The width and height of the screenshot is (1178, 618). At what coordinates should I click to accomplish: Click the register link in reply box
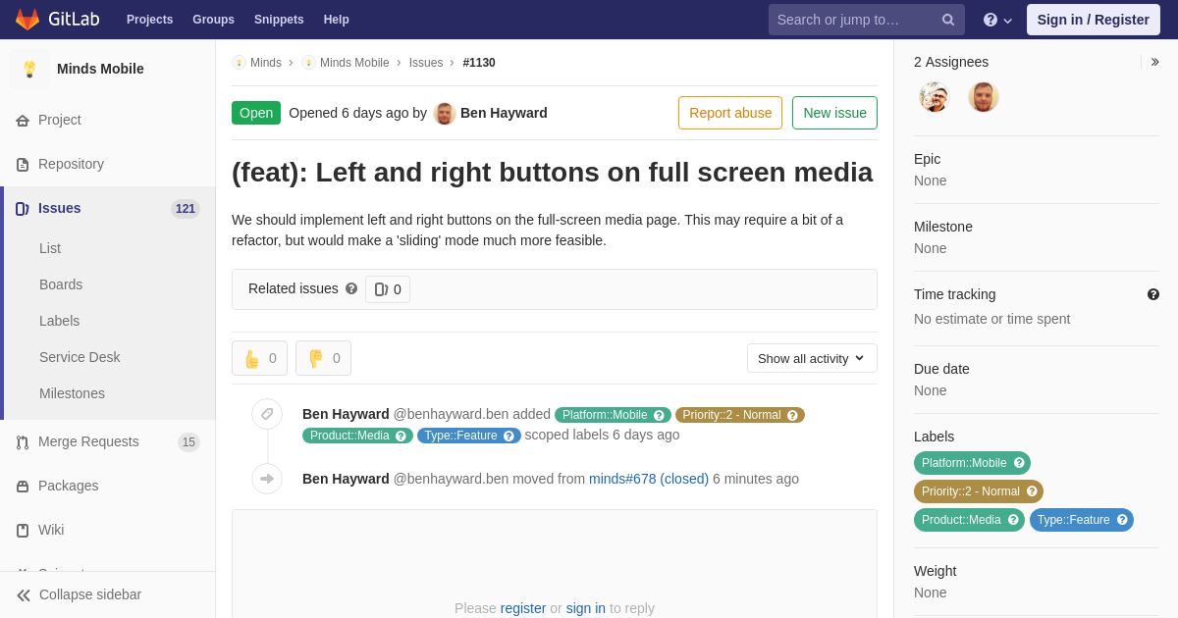pyautogui.click(x=523, y=608)
